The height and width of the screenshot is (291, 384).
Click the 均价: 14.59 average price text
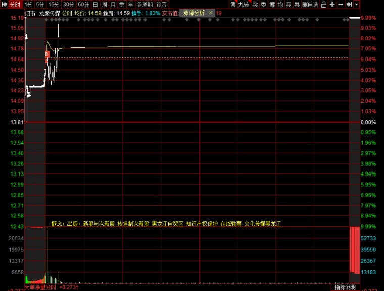coord(88,13)
